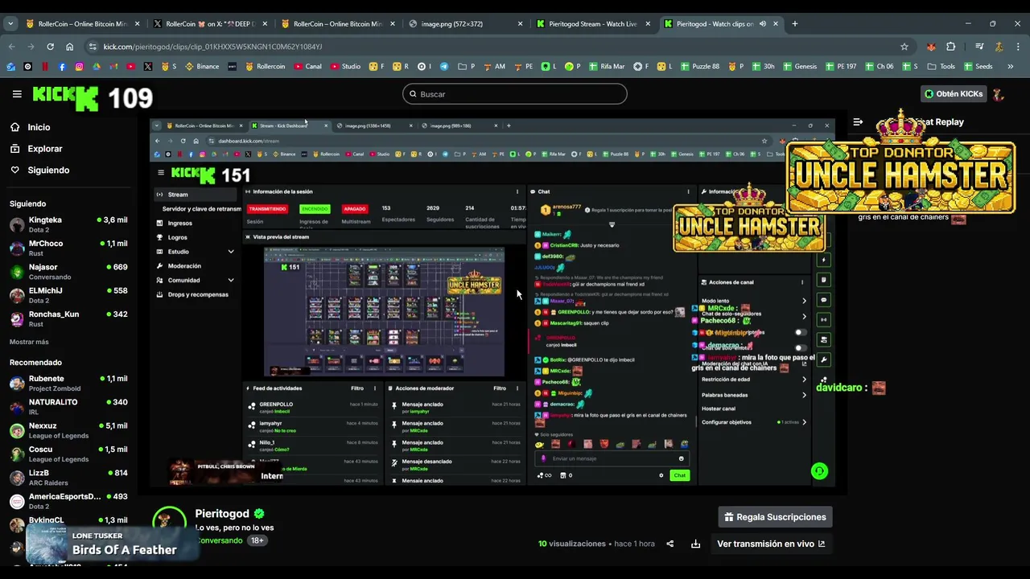Viewport: 1030px width, 579px height.
Task: Open a new browser tab
Action: [x=794, y=24]
